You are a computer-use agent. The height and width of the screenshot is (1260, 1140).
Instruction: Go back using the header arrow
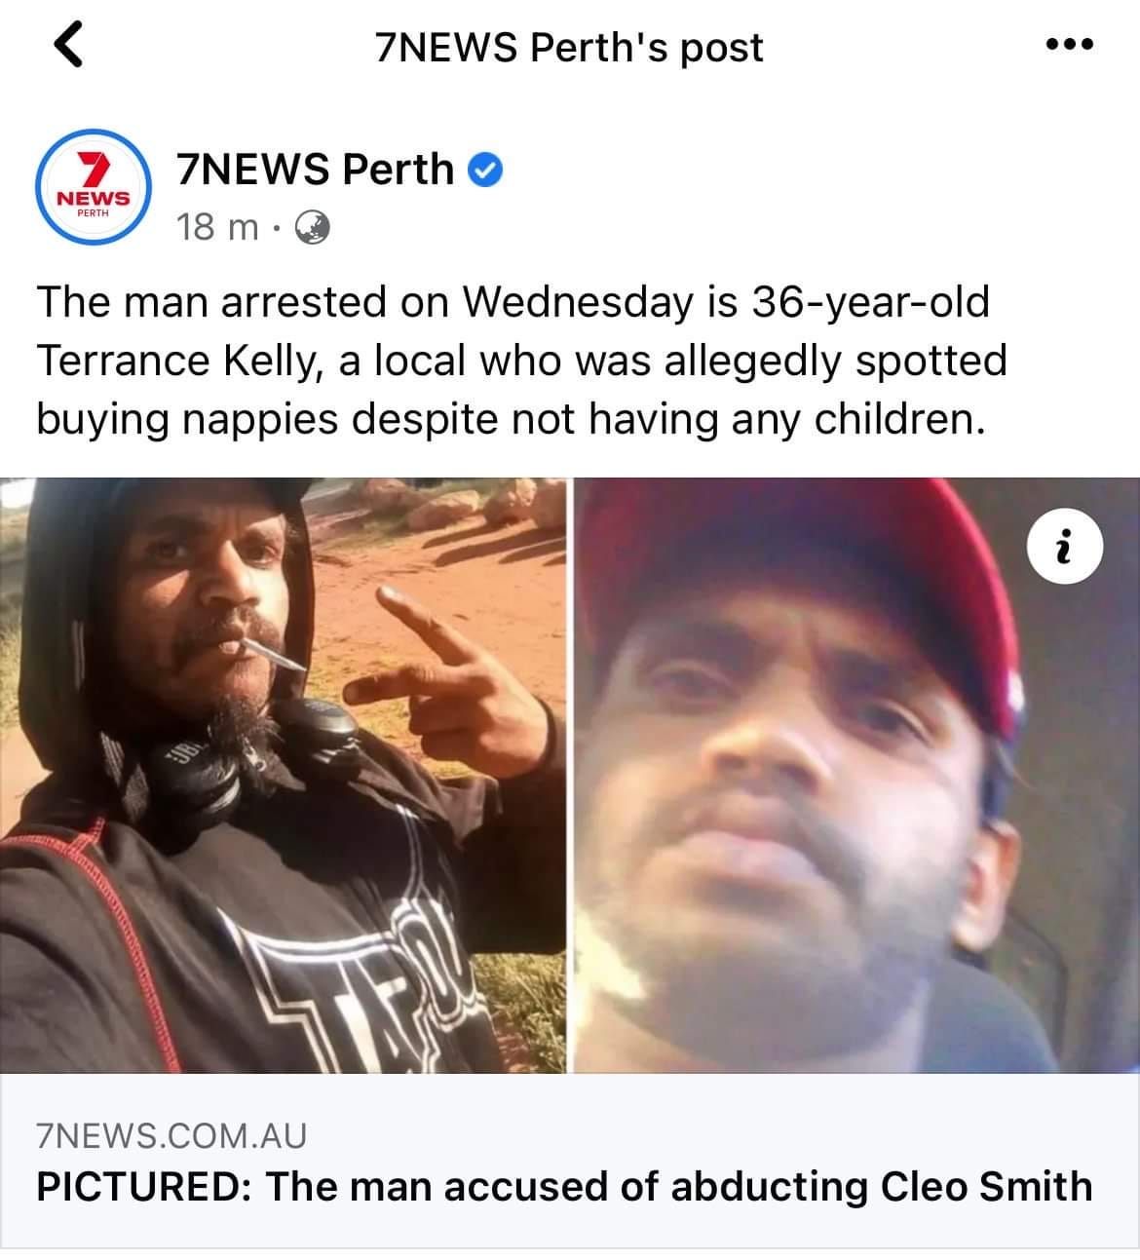tap(67, 46)
